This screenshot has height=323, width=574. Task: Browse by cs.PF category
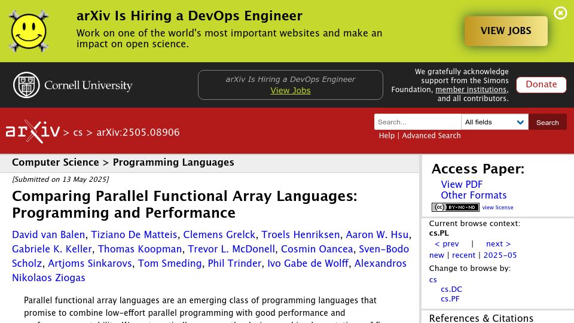450,299
